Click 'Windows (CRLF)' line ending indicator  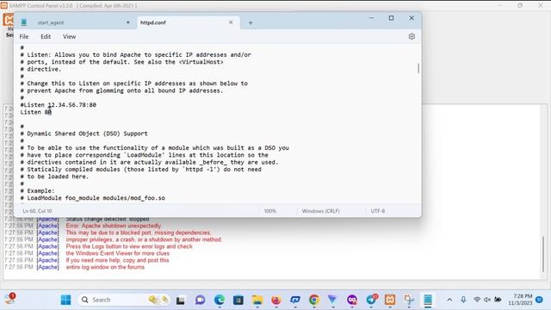point(320,211)
